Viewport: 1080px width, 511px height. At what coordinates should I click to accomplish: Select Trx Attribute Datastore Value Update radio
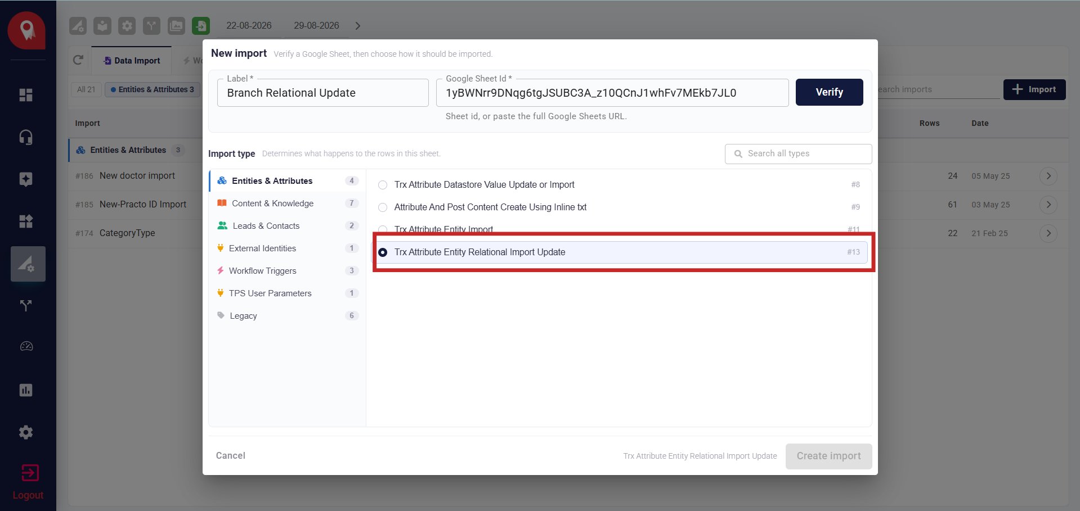383,185
